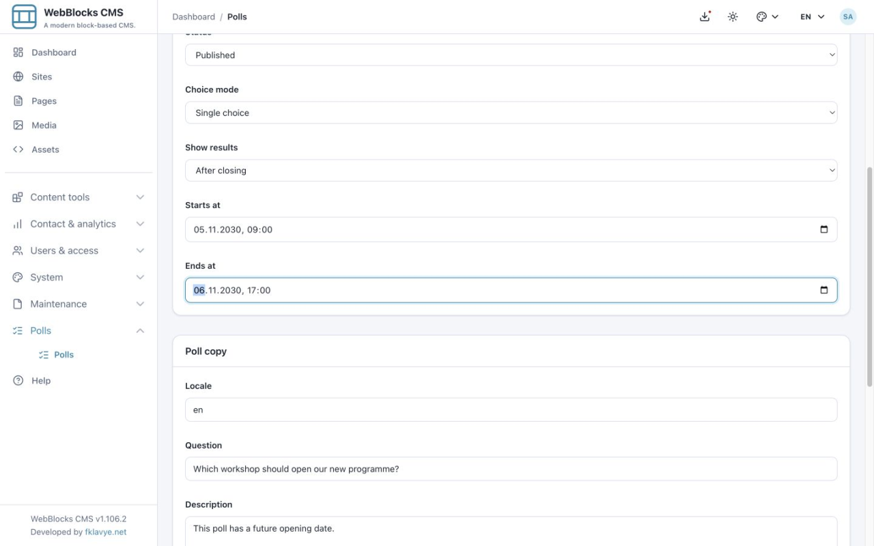Open the Ends at calendar picker icon
This screenshot has width=874, height=546.
824,290
